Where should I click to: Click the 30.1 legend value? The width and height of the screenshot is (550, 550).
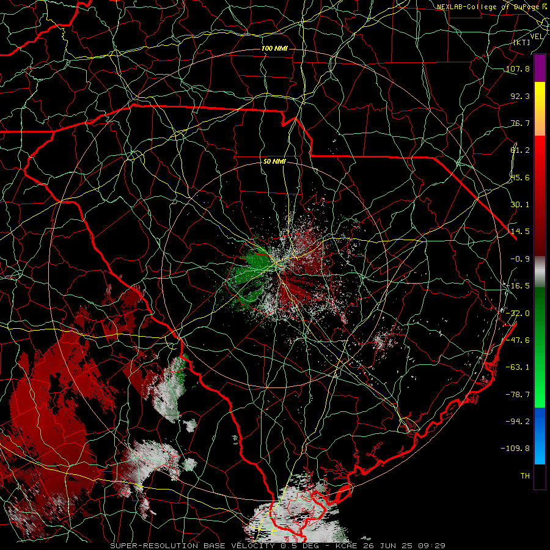pyautogui.click(x=520, y=205)
